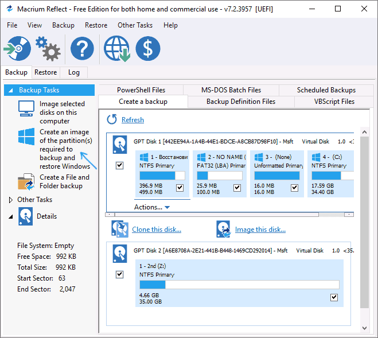Open the View menu
Viewport: 378px width, 338px height.
[x=34, y=25]
